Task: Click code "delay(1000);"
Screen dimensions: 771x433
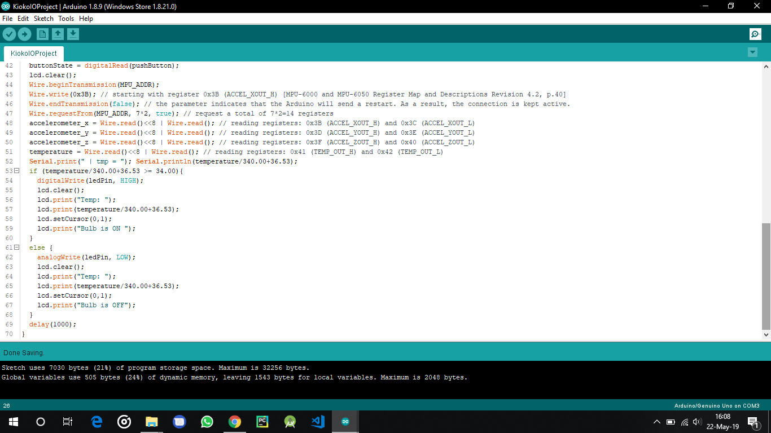Action: 52,324
